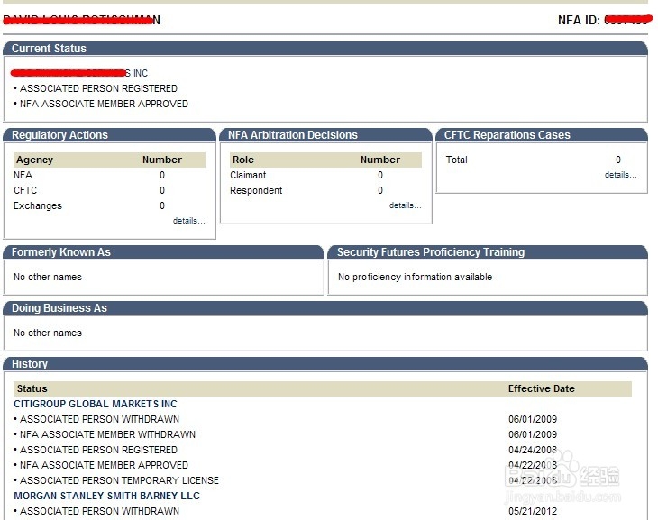This screenshot has height=520, width=658.
Task: Select the History section header
Action: point(325,363)
